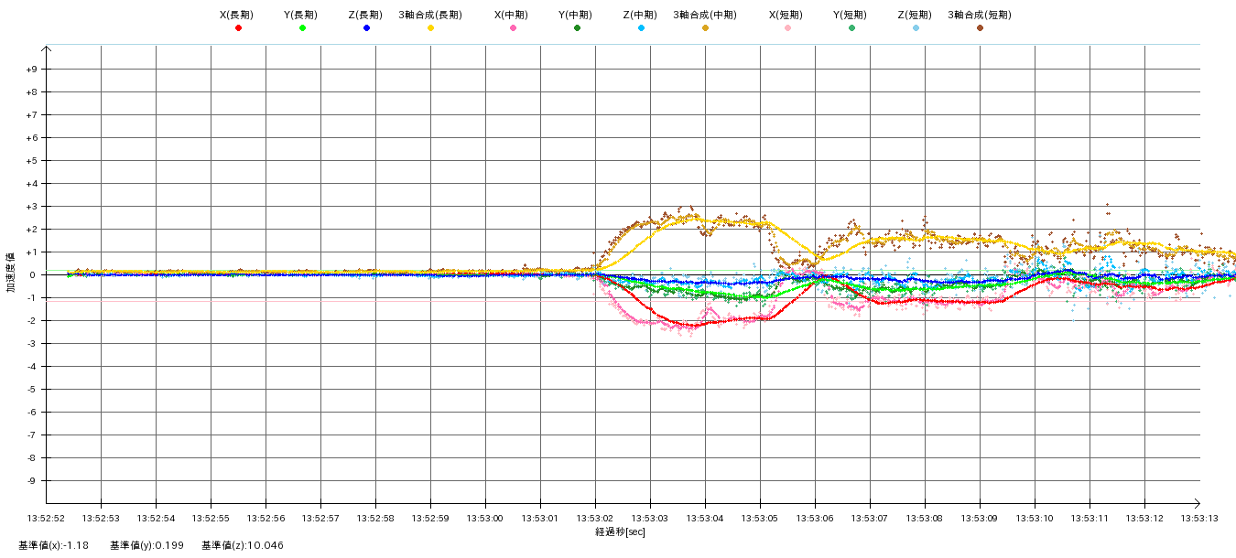
Task: Toggle the Y(短期) series legend label
Action: [850, 15]
